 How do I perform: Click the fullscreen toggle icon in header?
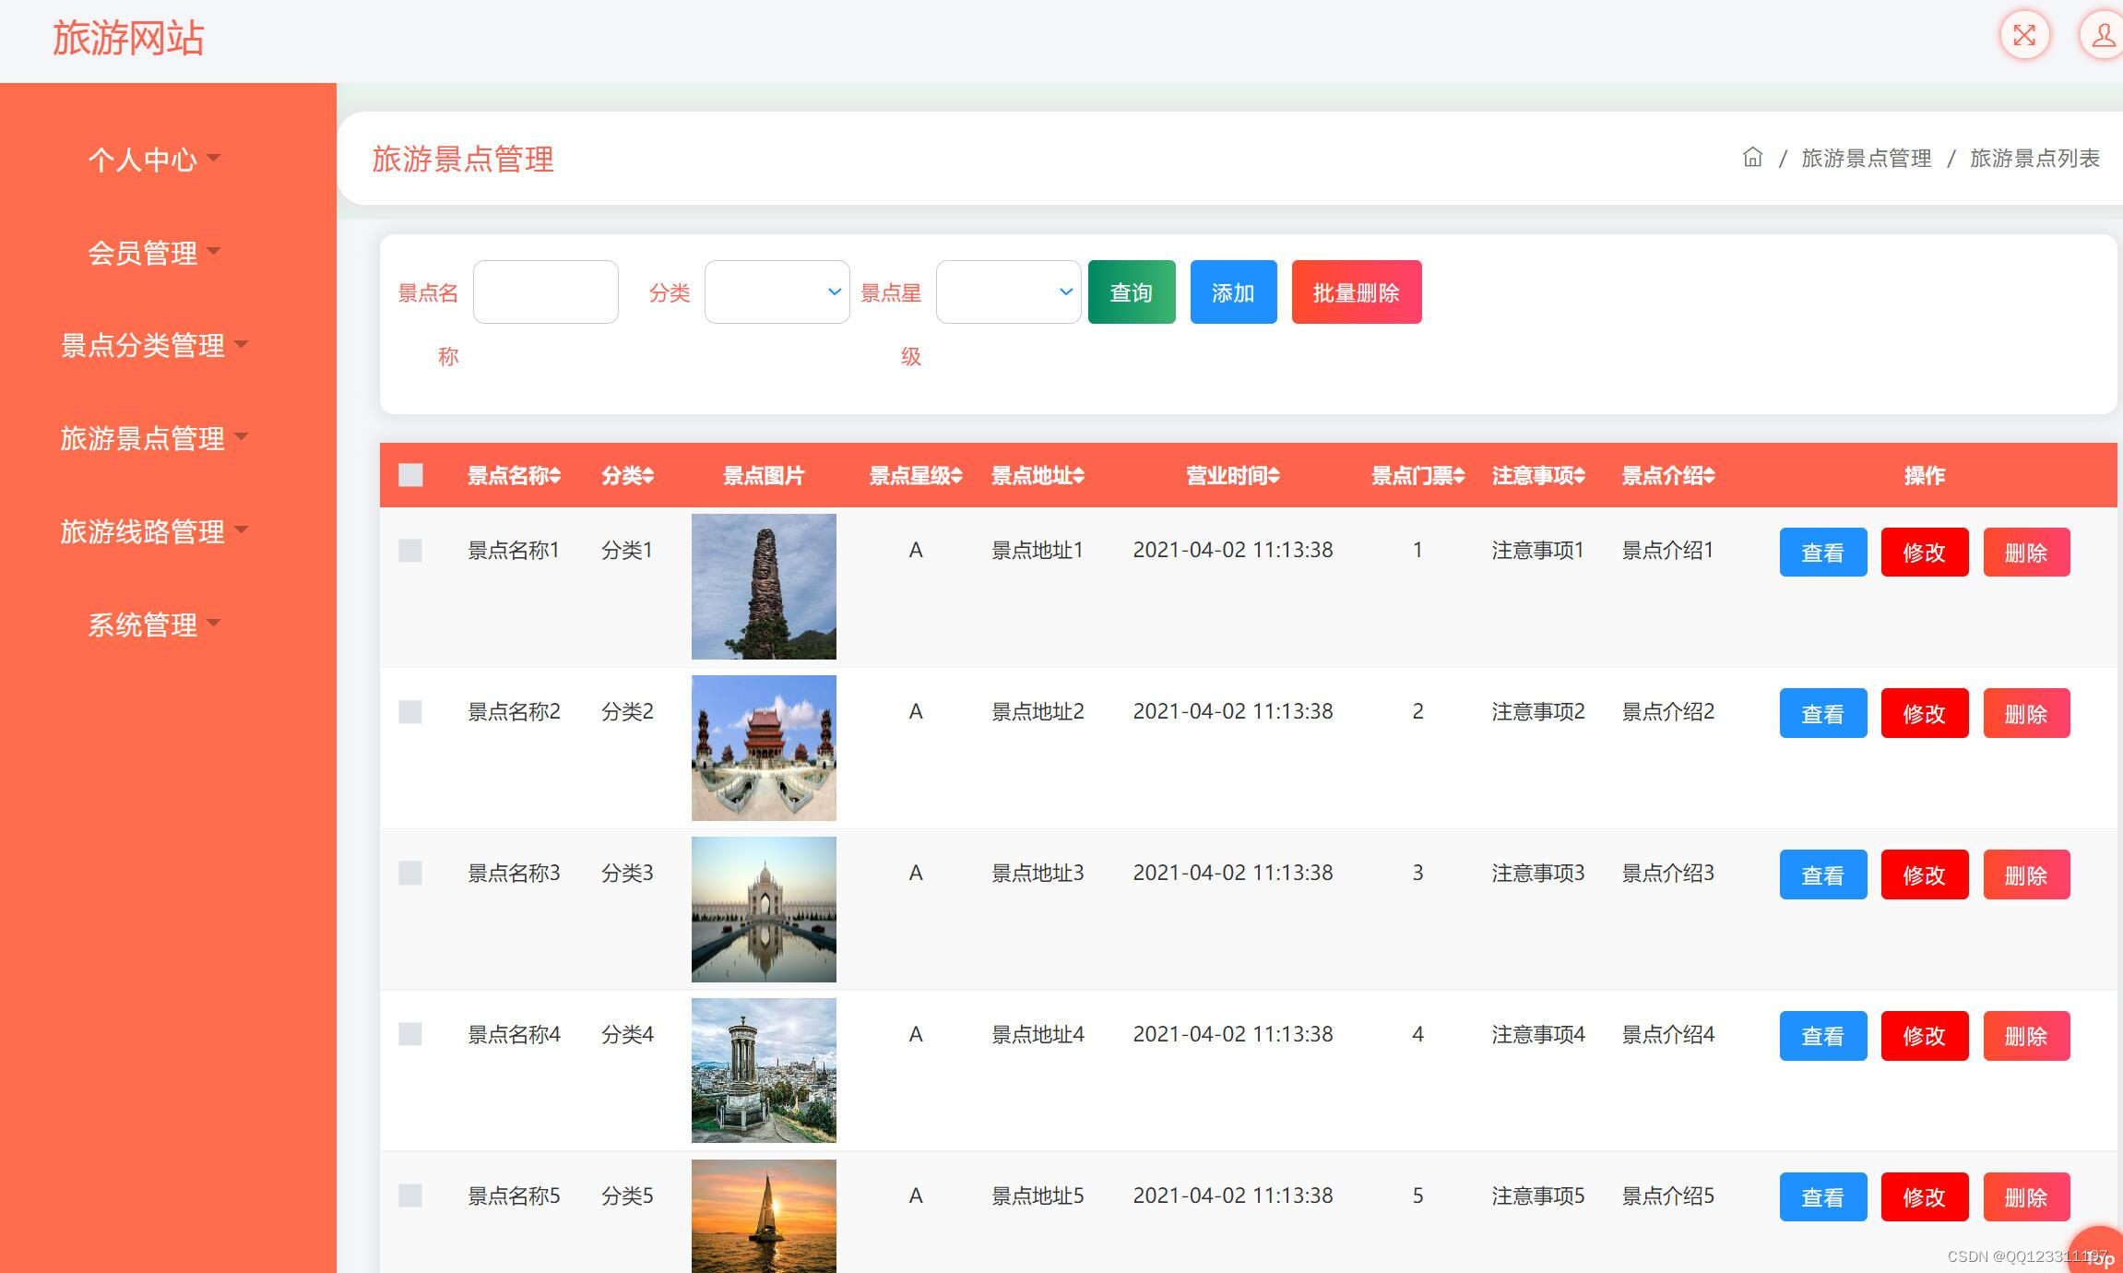pyautogui.click(x=2024, y=35)
